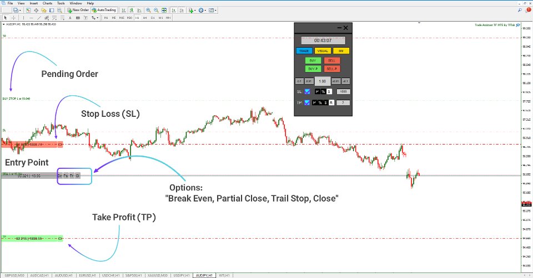
Task: Select the 'R' mode in the TP row
Action: (x=331, y=102)
